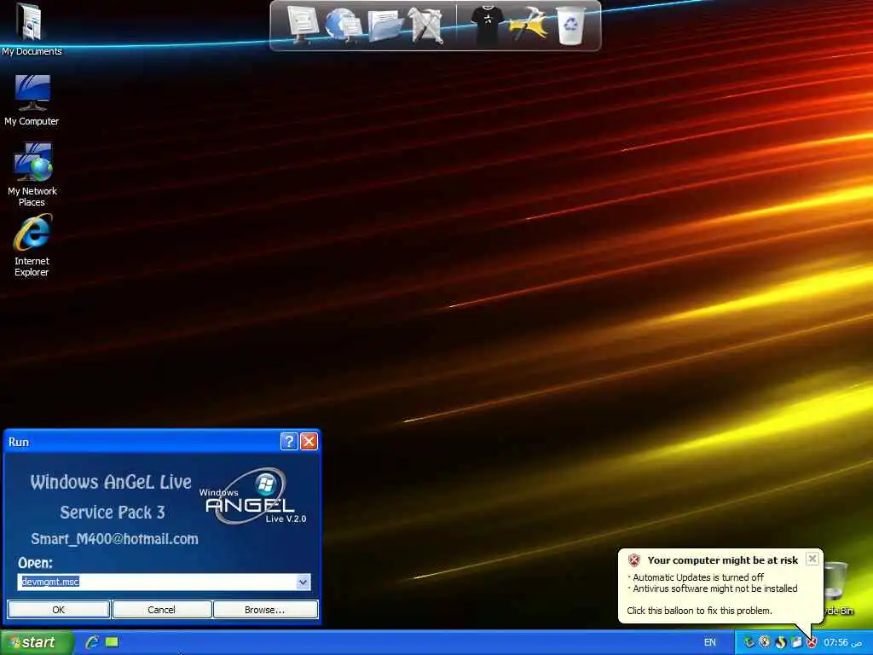Click the dark blue circular tray icon
Image resolution: width=873 pixels, height=655 pixels.
point(781,642)
